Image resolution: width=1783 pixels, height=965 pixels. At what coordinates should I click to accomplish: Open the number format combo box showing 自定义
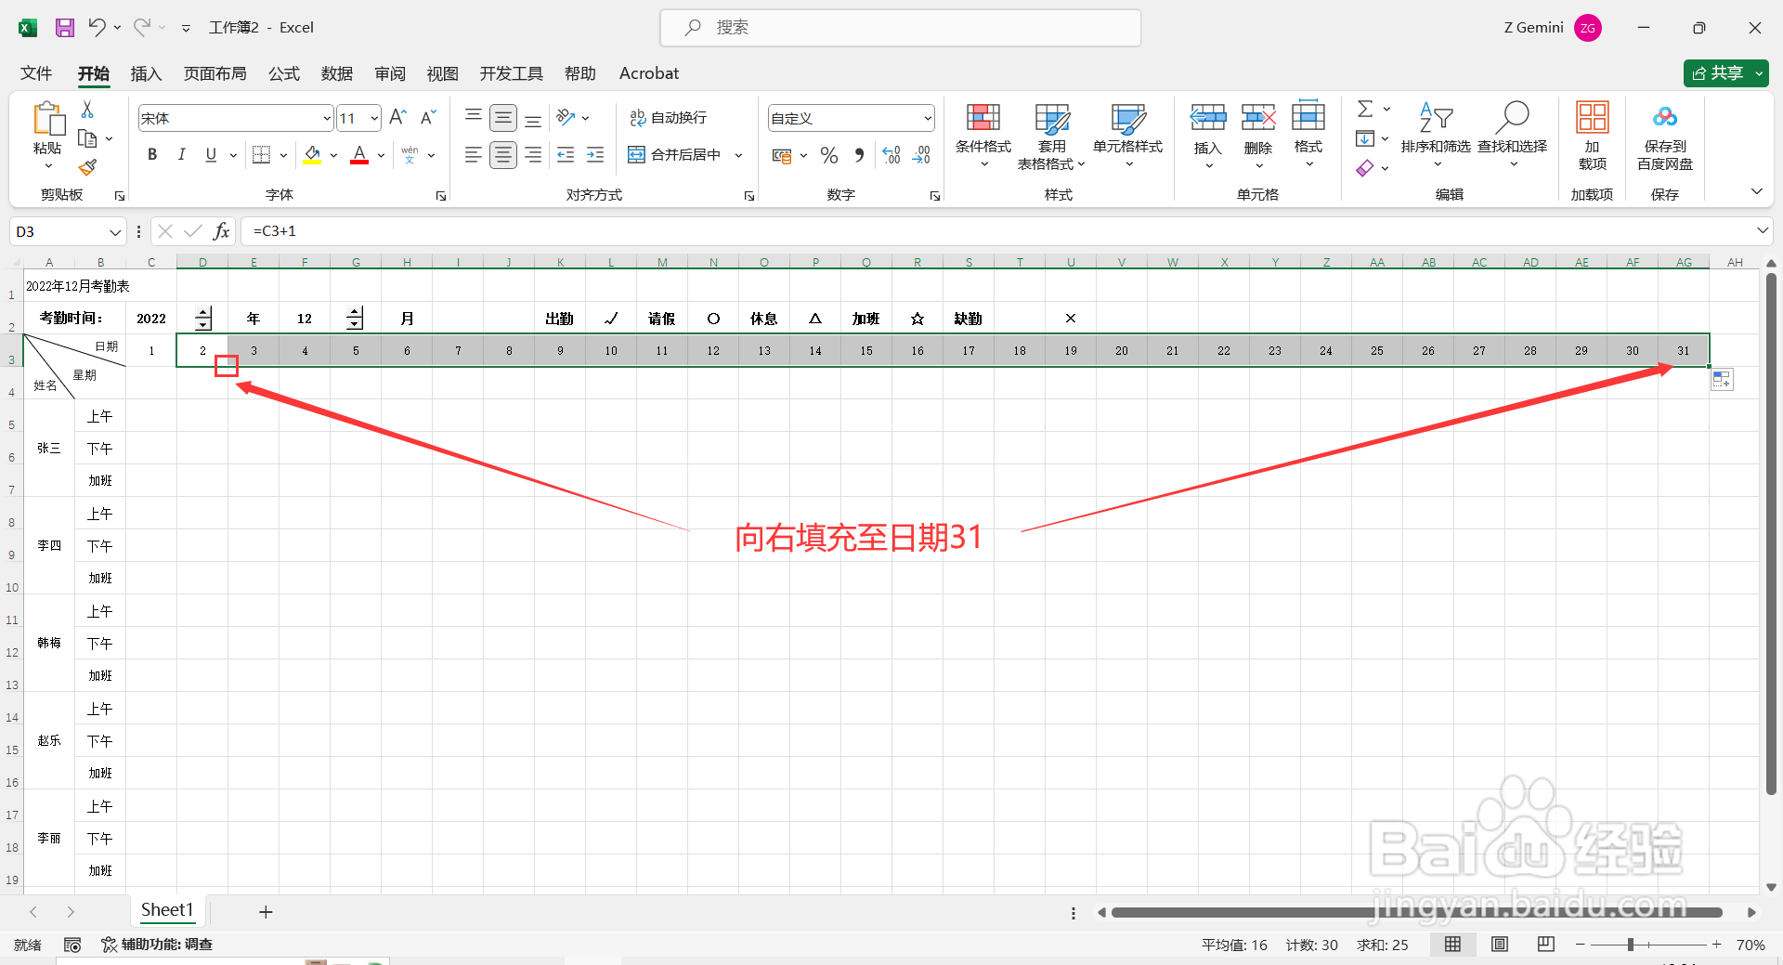(850, 118)
